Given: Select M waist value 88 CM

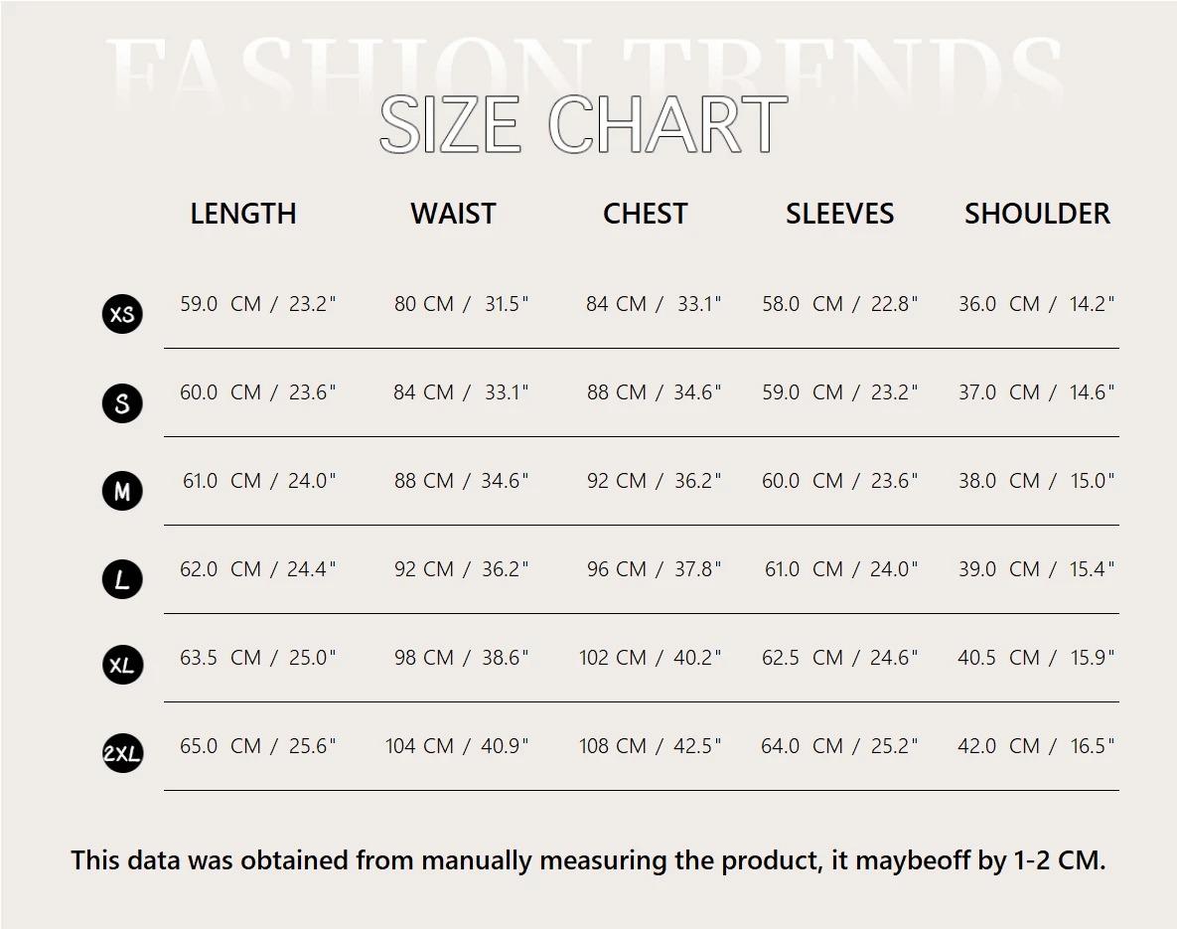Looking at the screenshot, I should pyautogui.click(x=424, y=481).
